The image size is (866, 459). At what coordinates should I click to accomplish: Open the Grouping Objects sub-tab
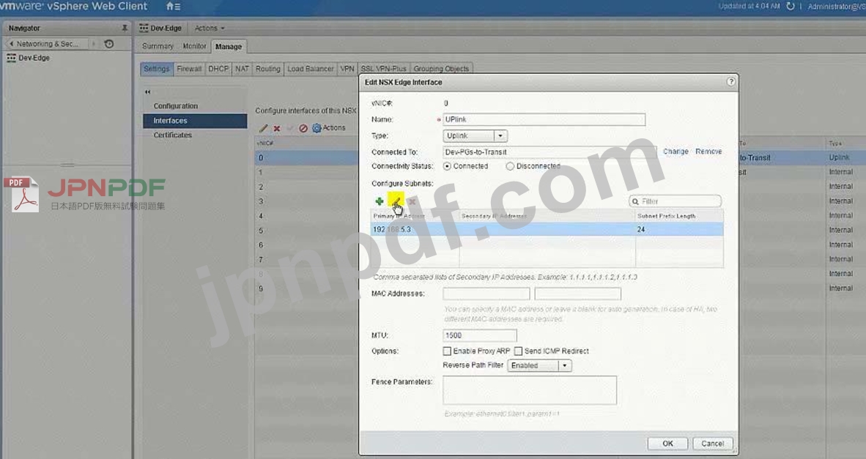point(441,69)
